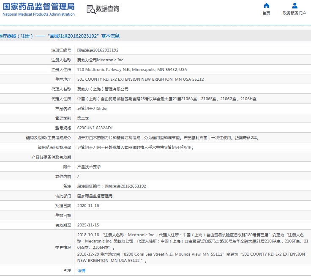Image resolution: width=311 pixels, height=278 pixels.
Task: Click the 政务服务门户 text link
Action: pyautogui.click(x=295, y=13)
